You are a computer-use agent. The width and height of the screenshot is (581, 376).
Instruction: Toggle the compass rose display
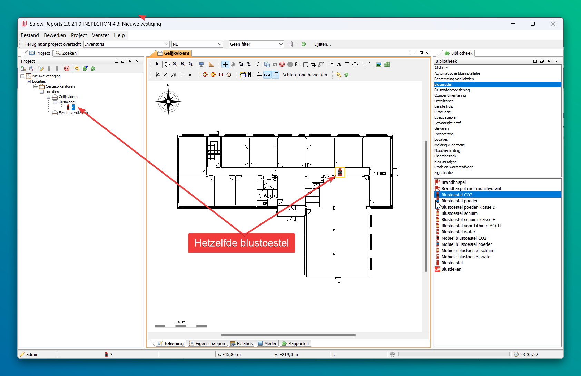tap(275, 75)
